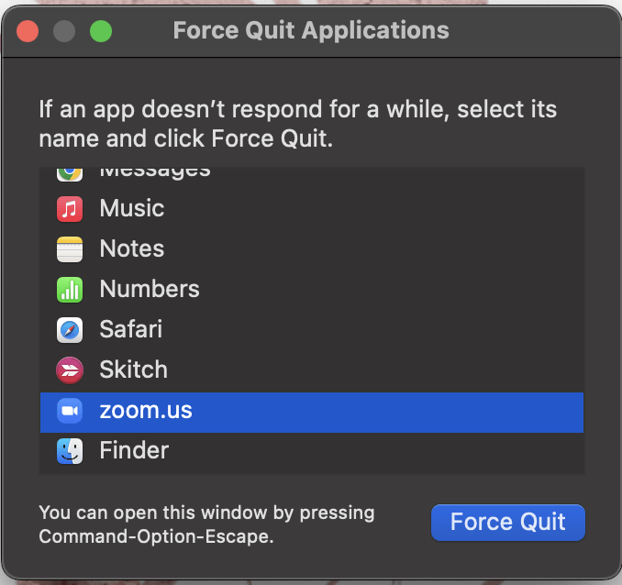This screenshot has height=585, width=622.
Task: Click the red Music app icon
Action: [70, 208]
